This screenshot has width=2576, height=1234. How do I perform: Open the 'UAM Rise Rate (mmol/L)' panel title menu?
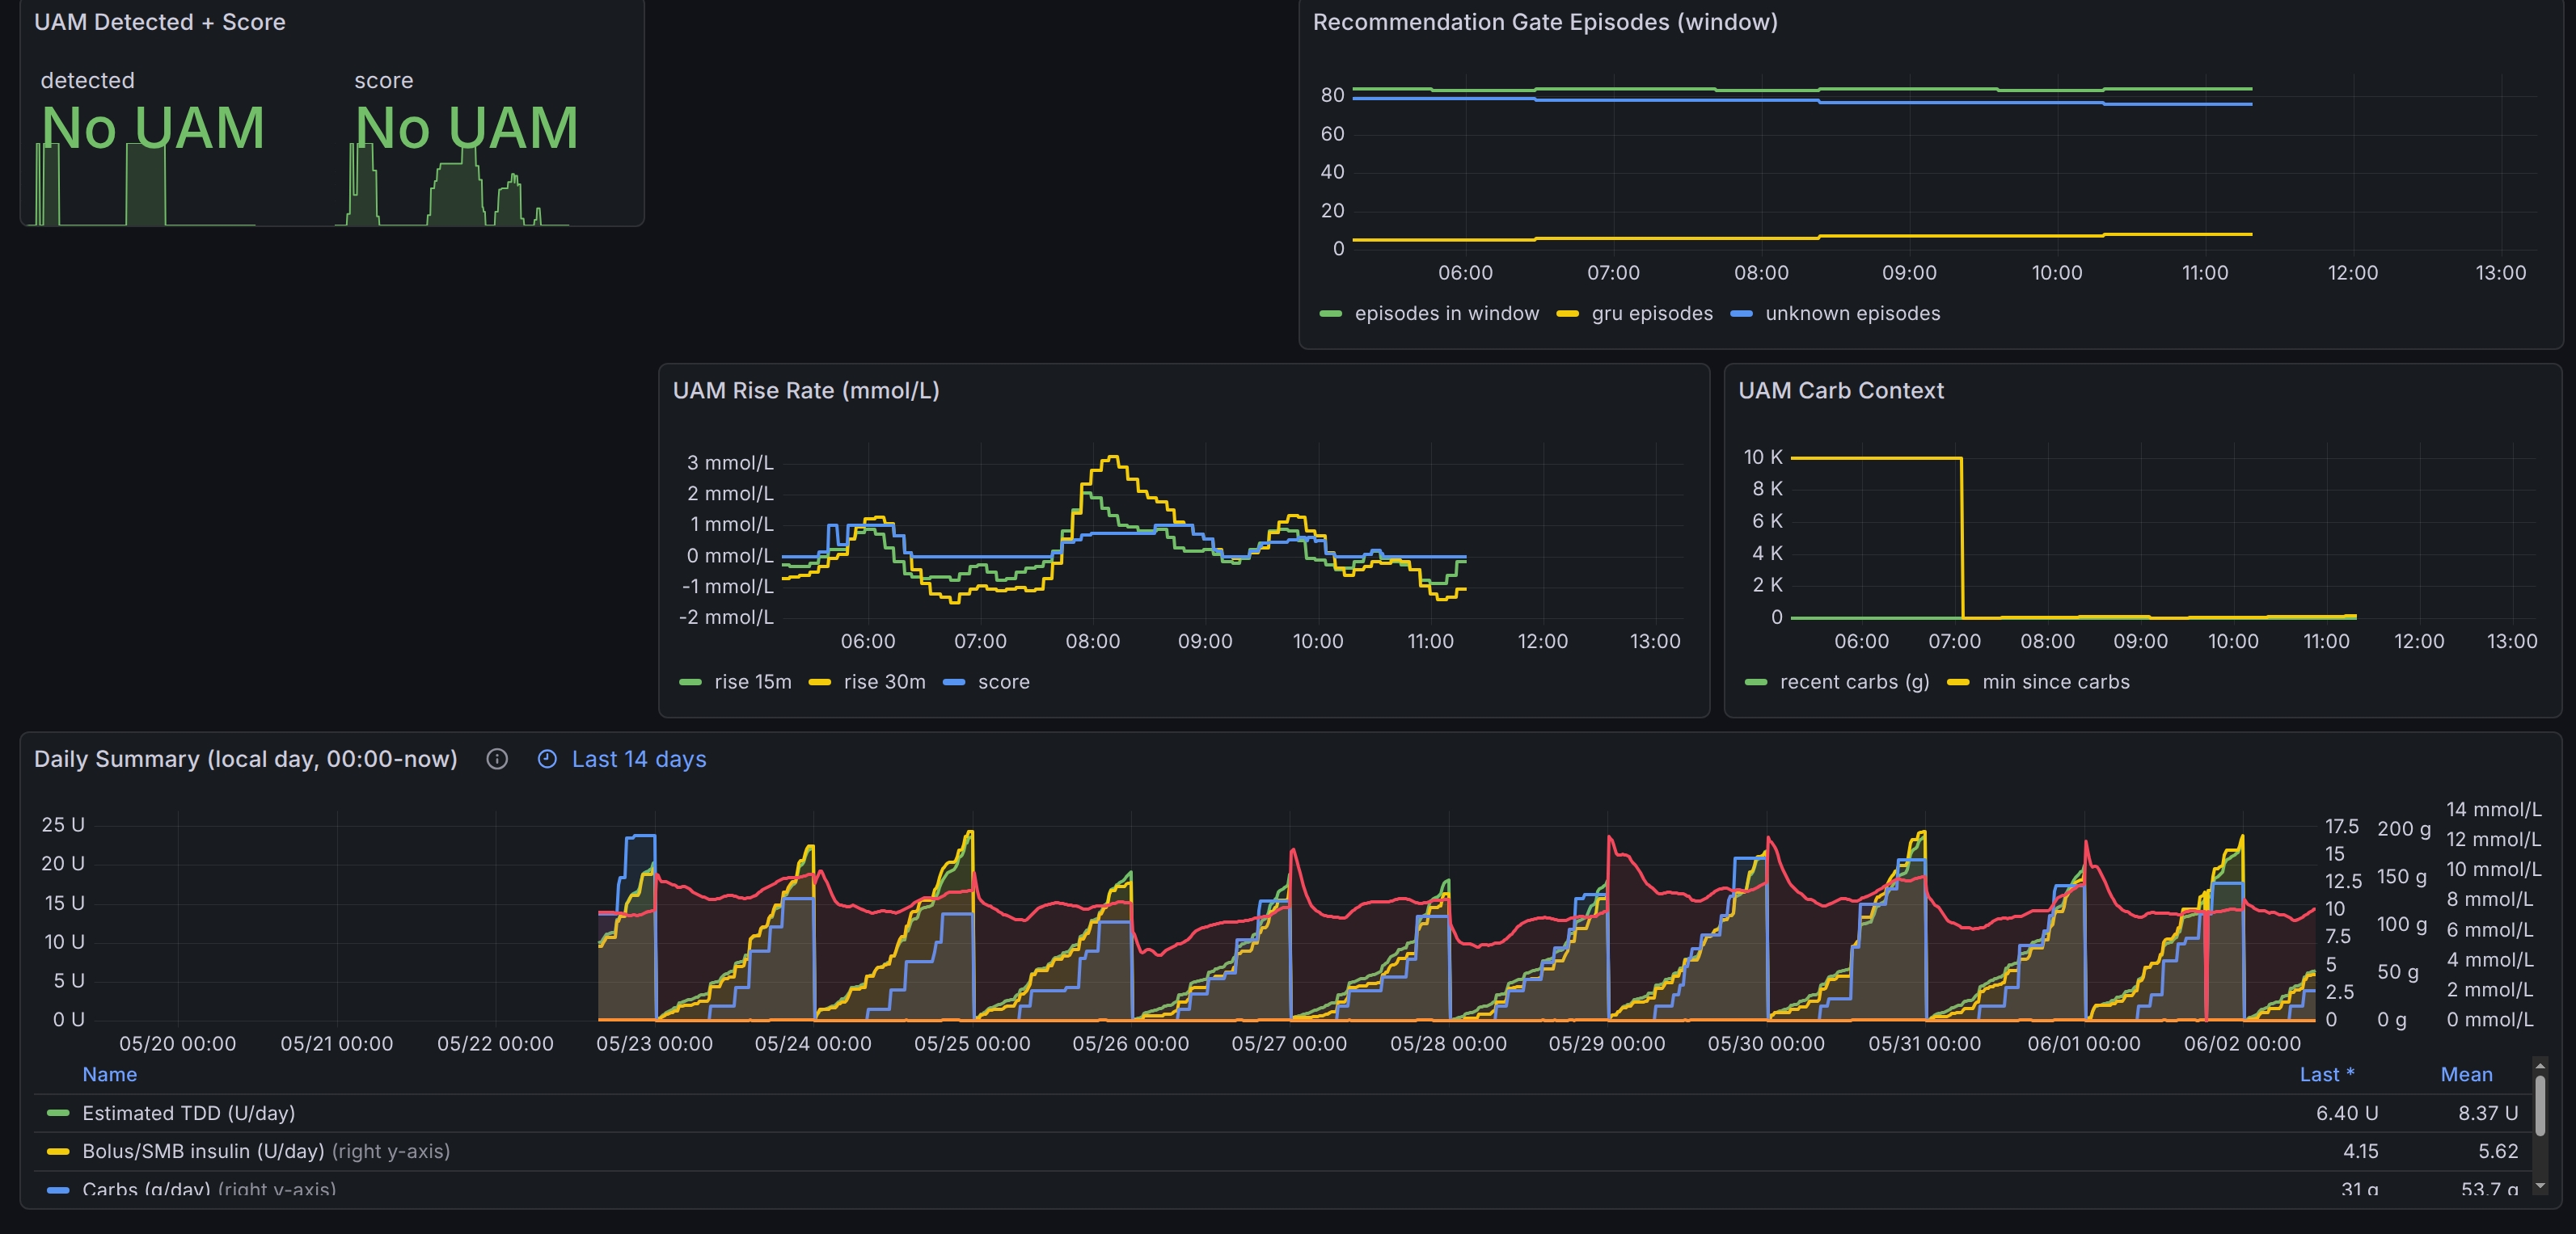[806, 390]
